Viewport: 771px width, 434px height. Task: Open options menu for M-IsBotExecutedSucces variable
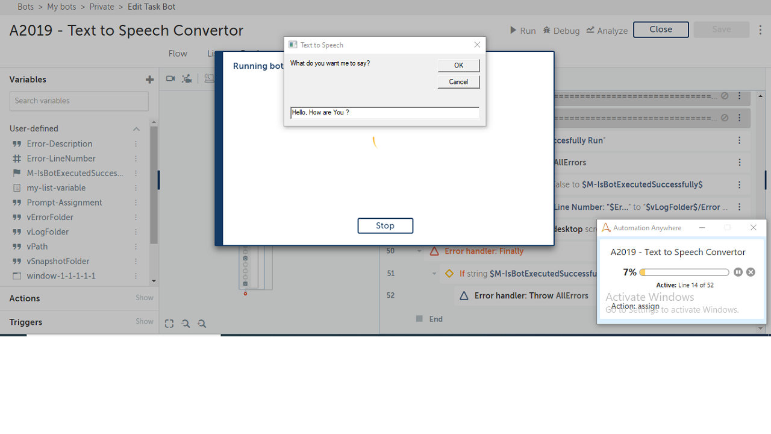[136, 173]
